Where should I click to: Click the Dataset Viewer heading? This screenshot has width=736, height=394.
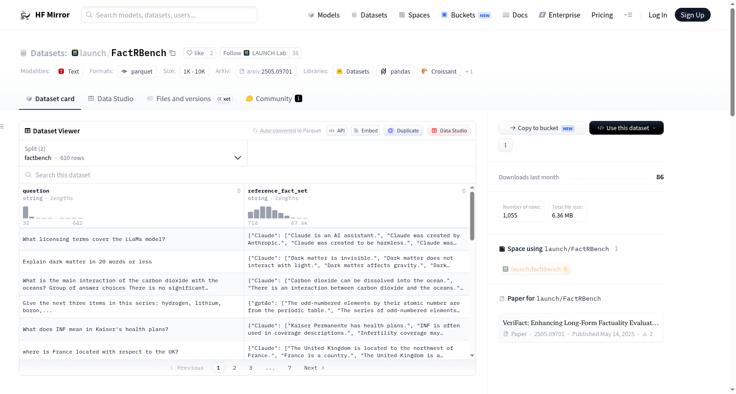(52, 131)
